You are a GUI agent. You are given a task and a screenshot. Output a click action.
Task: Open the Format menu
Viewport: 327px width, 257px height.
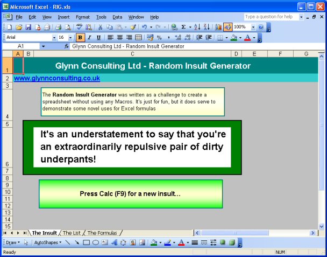pos(83,17)
